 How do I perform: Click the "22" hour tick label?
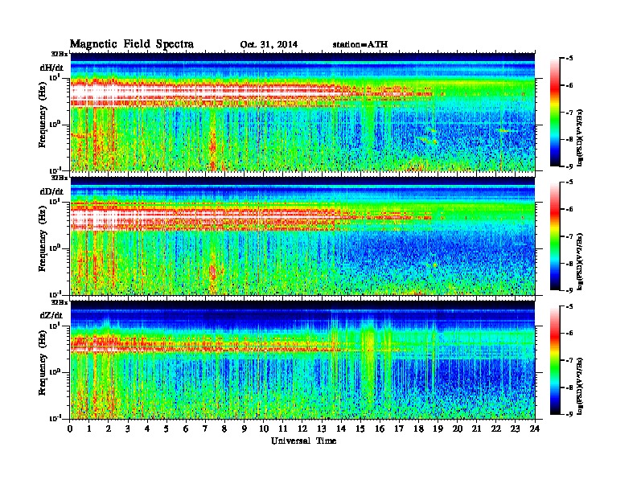tap(496, 428)
